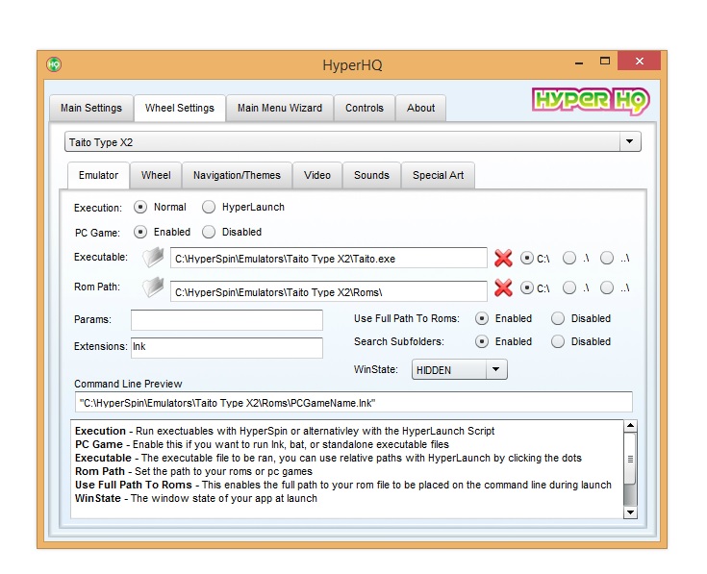The image size is (707, 574).
Task: Select C:\ path type for Rom Path
Action: [527, 287]
